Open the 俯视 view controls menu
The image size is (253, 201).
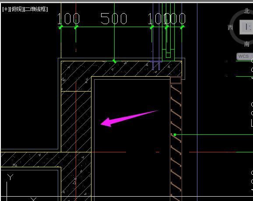click(17, 9)
